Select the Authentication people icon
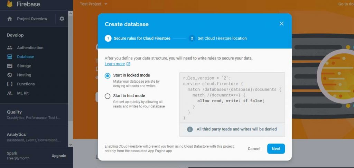Screen dimensions: 354x168 coord(10,48)
